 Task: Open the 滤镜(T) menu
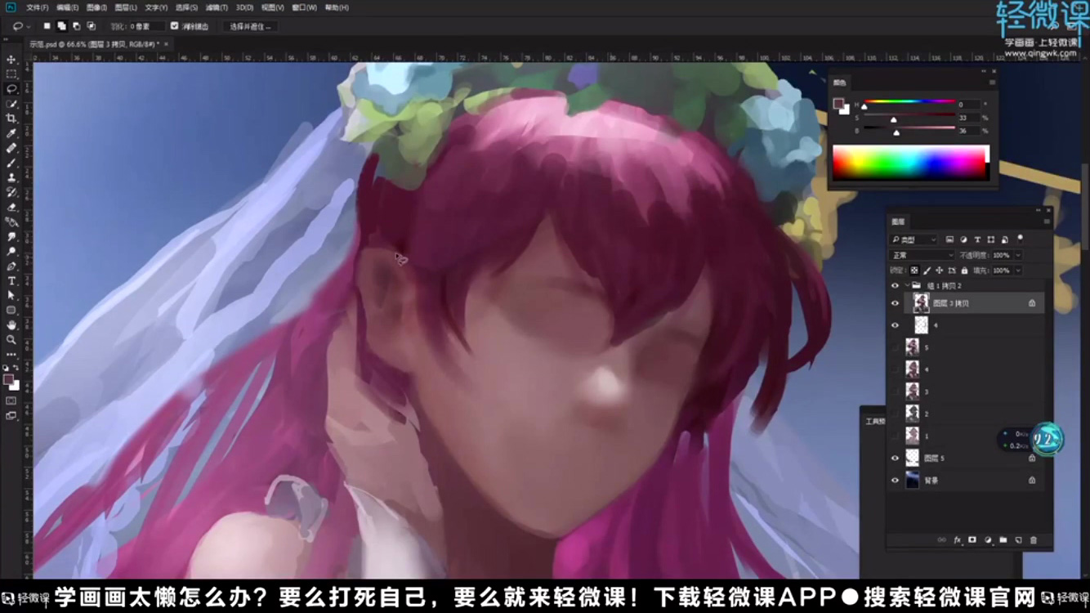(x=217, y=7)
